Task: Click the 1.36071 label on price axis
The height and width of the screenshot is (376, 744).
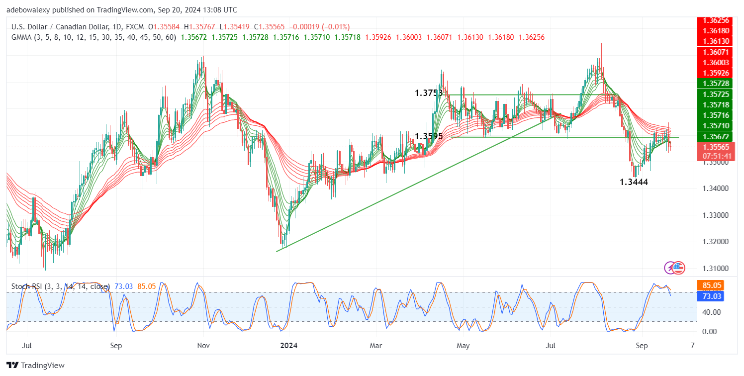Action: pyautogui.click(x=716, y=52)
